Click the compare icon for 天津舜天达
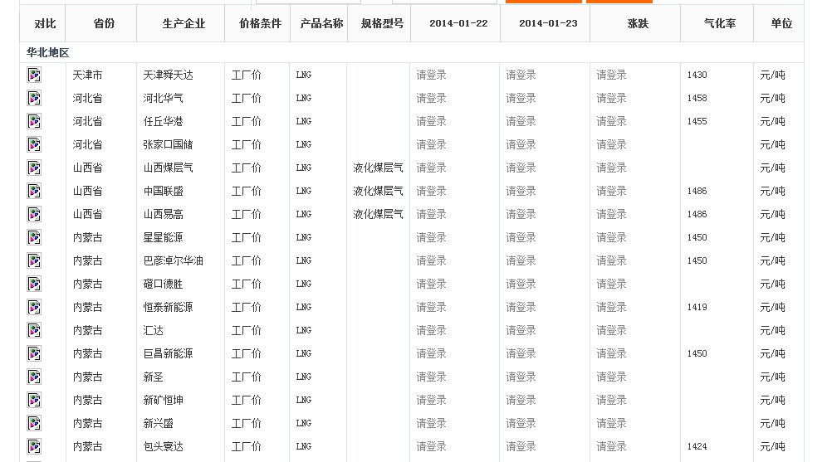This screenshot has width=832, height=462. click(x=34, y=75)
